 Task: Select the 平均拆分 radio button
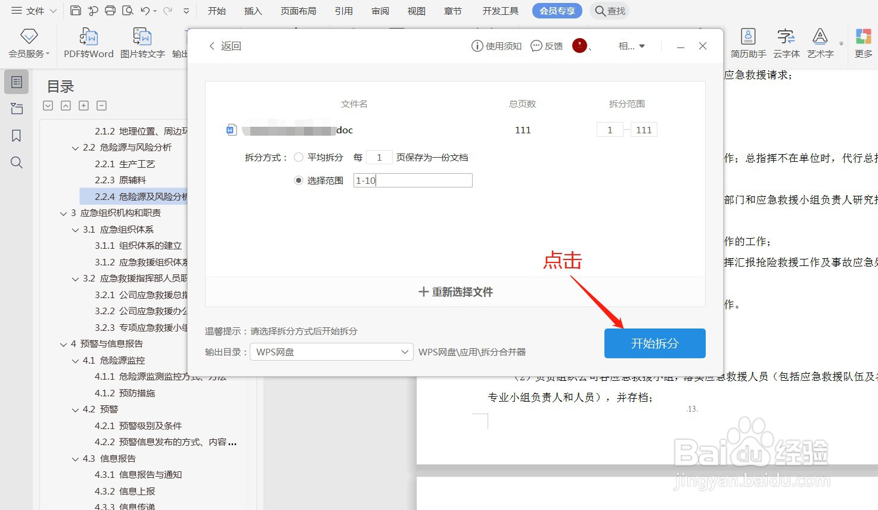[298, 157]
